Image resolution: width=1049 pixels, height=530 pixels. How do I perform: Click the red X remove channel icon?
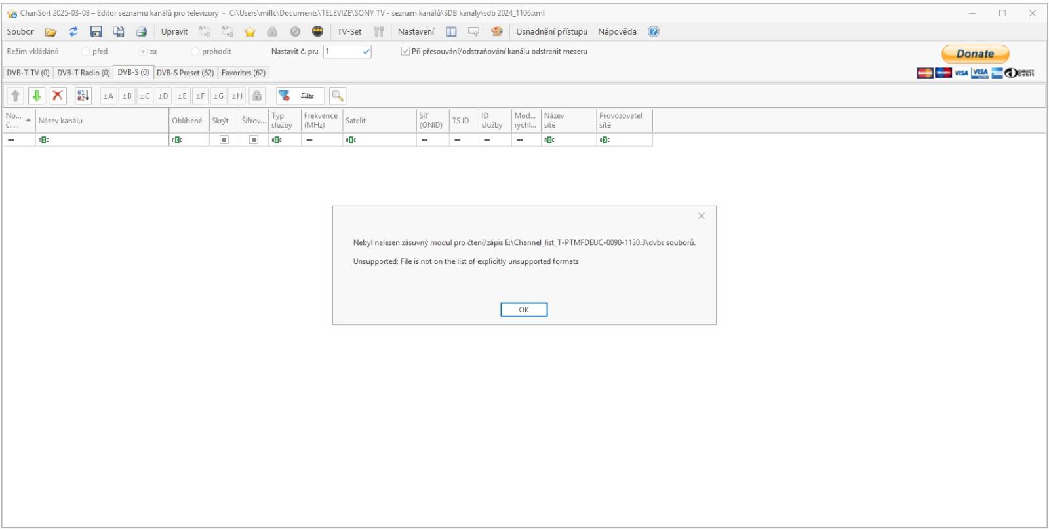coord(58,96)
